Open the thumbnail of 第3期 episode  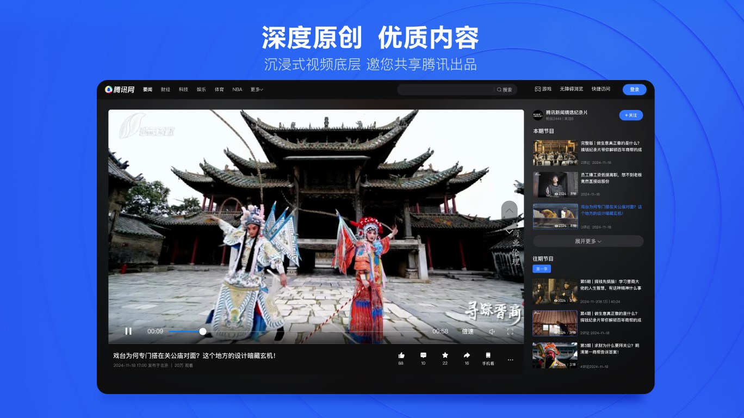coord(555,355)
